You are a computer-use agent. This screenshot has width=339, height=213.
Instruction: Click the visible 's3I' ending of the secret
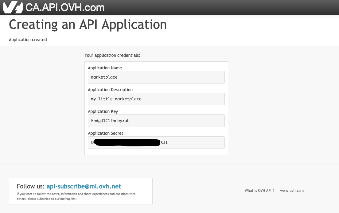coord(164,142)
